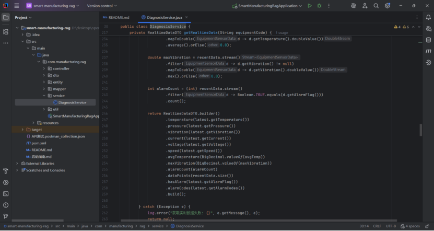Click DiagnosisService breadcrumb in status bar

click(187, 226)
